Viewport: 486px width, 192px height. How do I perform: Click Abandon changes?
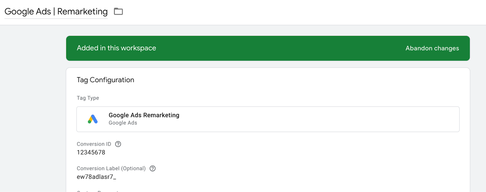click(x=432, y=48)
